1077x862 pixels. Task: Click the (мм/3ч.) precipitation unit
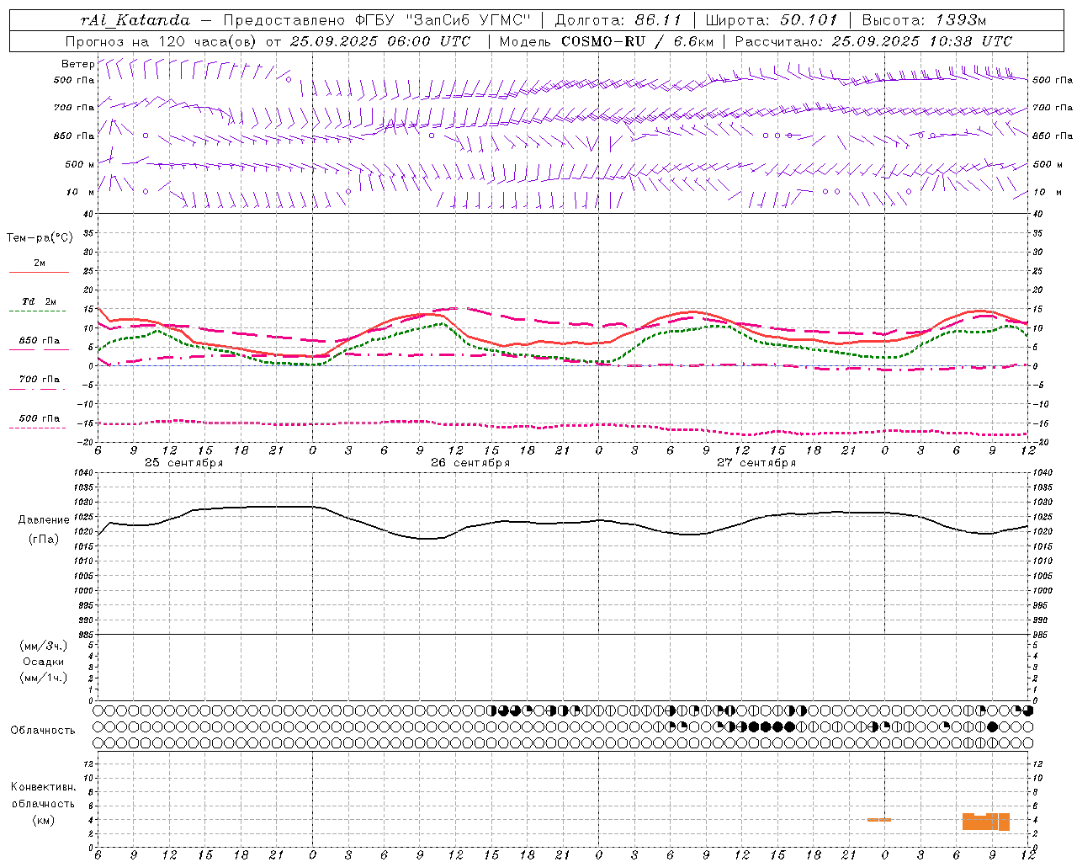pos(44,646)
